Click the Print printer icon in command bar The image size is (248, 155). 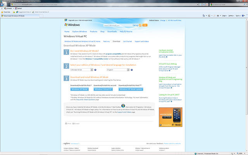tap(218, 15)
